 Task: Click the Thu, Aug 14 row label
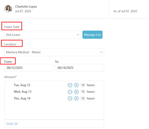(22, 99)
